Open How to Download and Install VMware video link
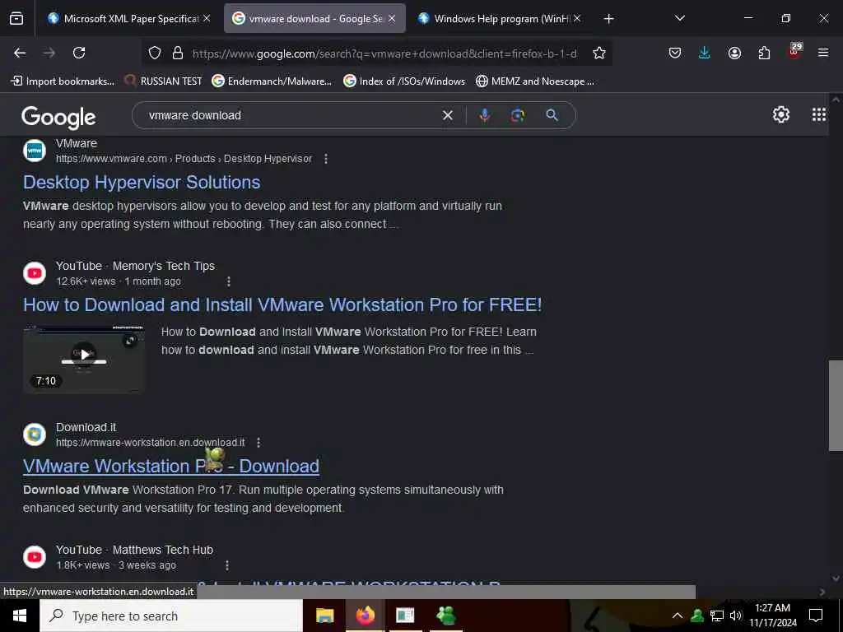843x632 pixels. point(282,304)
